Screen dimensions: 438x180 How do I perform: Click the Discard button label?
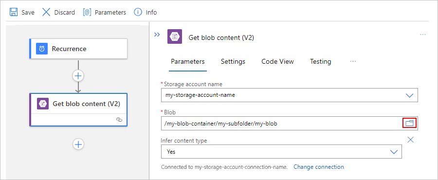click(65, 13)
